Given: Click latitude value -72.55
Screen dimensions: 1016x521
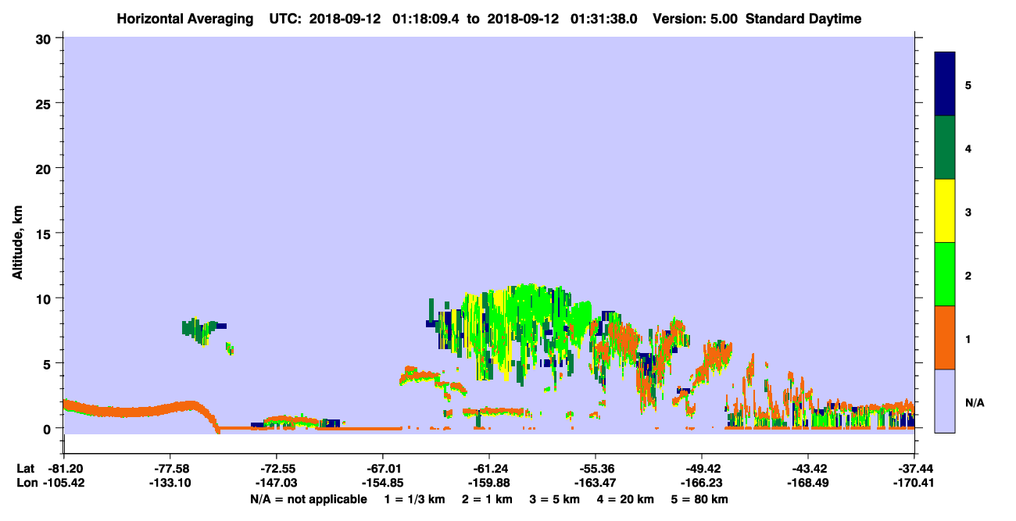Looking at the screenshot, I should pyautogui.click(x=276, y=469).
